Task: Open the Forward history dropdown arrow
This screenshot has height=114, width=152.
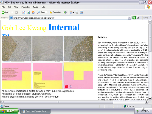Action: click(x=20, y=12)
